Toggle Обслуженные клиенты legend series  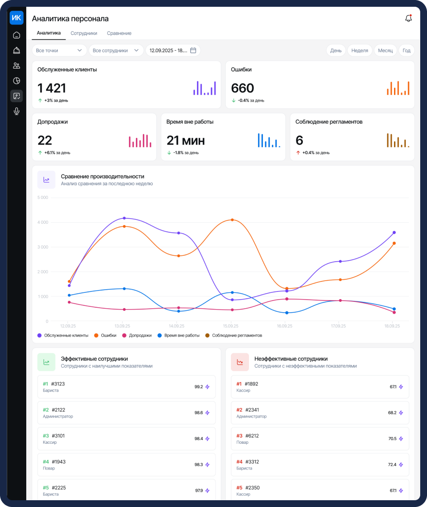pos(63,335)
